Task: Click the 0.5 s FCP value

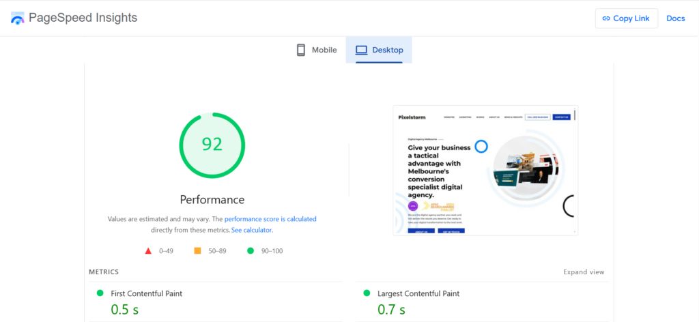Action: coord(125,309)
